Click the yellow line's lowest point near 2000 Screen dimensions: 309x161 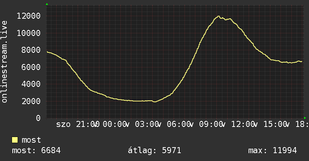coord(155,102)
